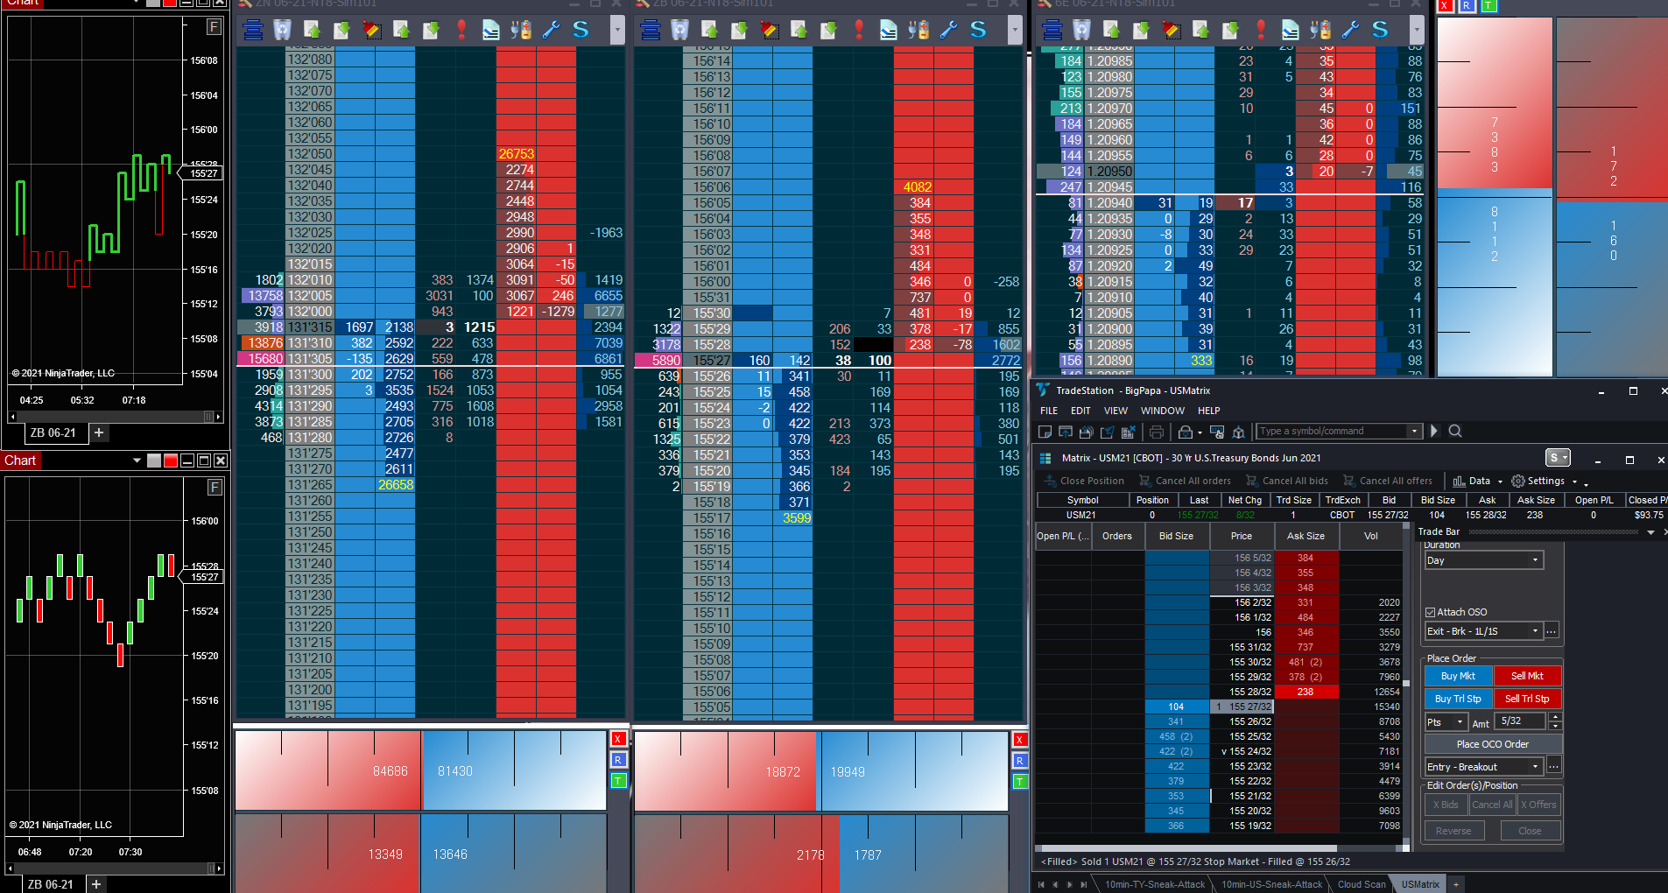This screenshot has height=893, width=1668.
Task: Click the center-ladder icon in ZB window toolbar
Action: click(x=651, y=31)
